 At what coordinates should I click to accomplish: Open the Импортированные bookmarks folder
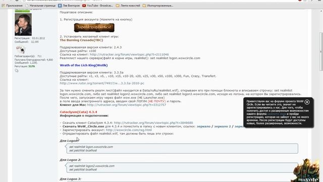(158, 6)
